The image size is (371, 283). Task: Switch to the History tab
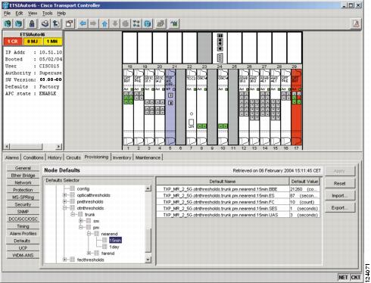tap(55, 157)
